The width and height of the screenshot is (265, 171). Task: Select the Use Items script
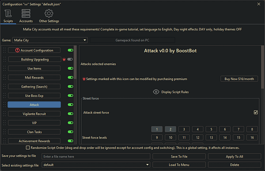point(34,68)
